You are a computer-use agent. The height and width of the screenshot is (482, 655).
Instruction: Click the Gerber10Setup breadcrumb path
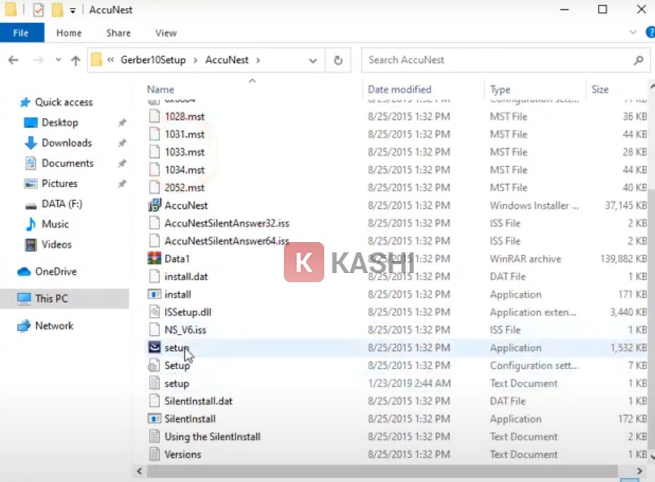153,60
